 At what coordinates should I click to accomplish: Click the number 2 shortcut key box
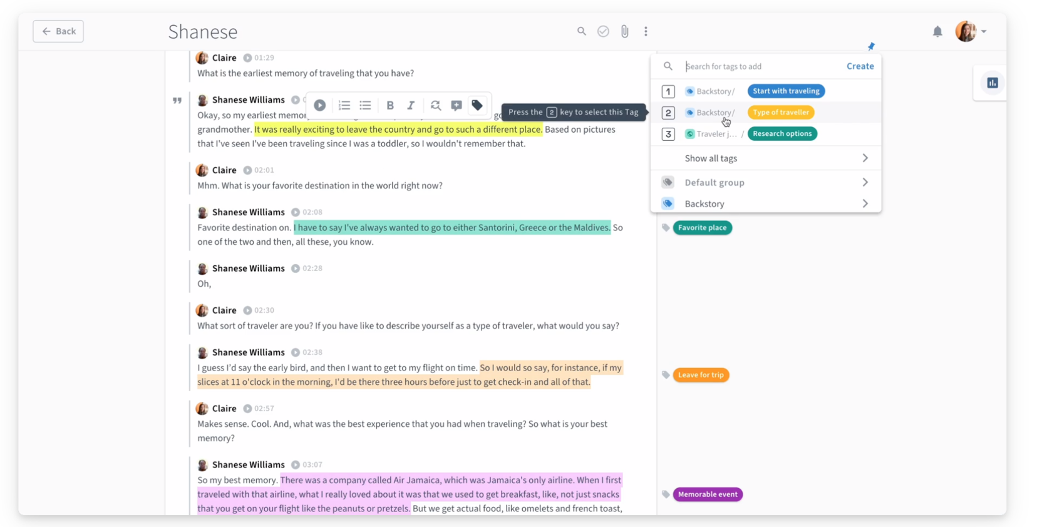(x=668, y=113)
